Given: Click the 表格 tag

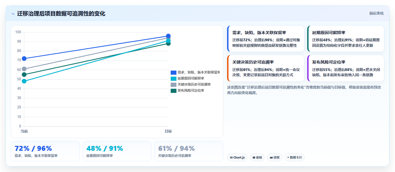Looking at the screenshot, I should 257,157.
